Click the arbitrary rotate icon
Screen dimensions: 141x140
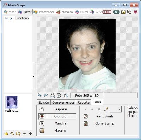66,96
